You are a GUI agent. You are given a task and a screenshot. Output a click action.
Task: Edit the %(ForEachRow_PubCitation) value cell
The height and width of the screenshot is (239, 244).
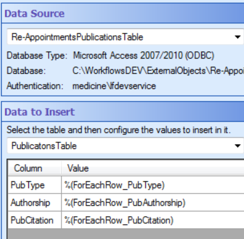coord(153,220)
